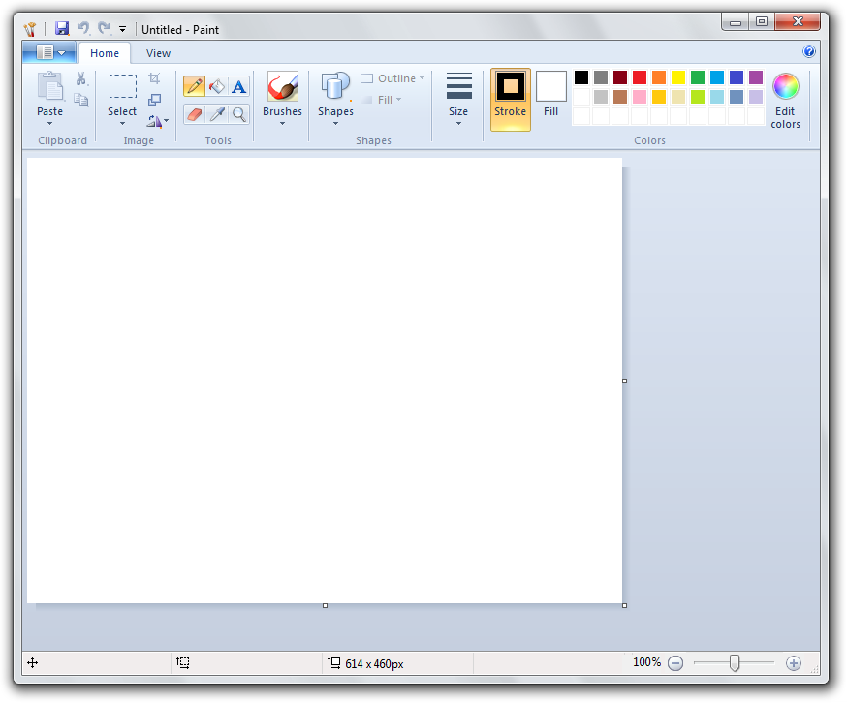
Task: Toggle the Stroke color selector
Action: coord(510,99)
